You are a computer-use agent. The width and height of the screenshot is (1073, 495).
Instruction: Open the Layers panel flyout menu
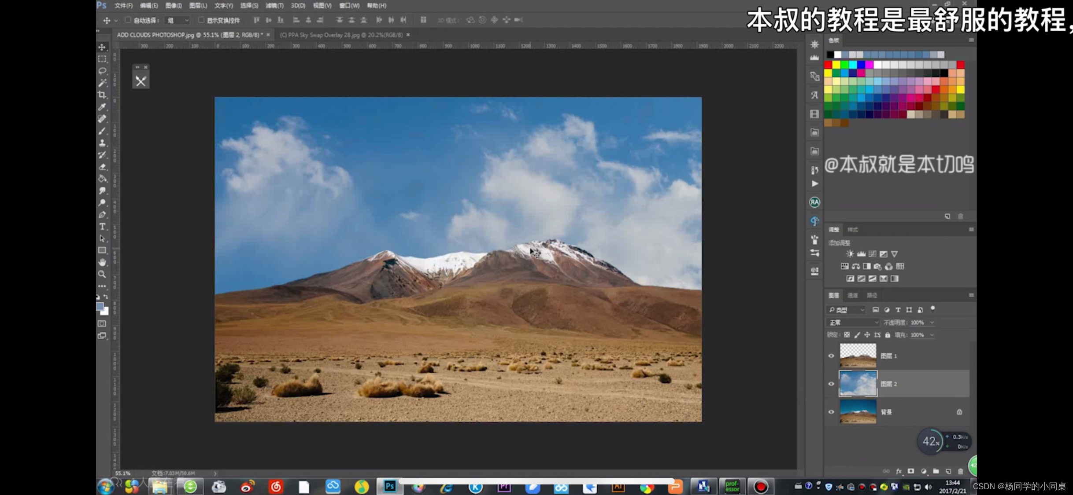tap(971, 295)
